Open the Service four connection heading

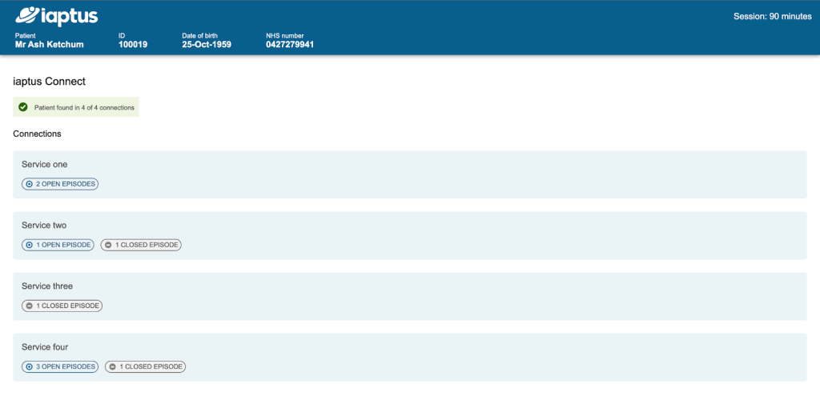[x=45, y=347]
